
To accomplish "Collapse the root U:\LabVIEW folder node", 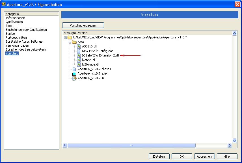I will 65,38.
